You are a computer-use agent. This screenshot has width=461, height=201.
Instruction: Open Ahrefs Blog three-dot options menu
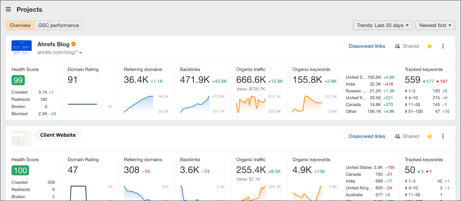point(443,46)
